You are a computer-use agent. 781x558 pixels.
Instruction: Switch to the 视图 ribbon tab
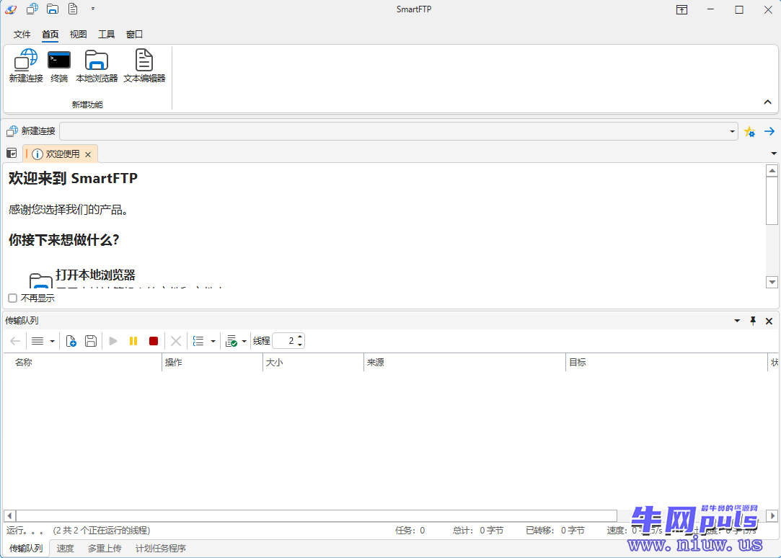point(78,35)
